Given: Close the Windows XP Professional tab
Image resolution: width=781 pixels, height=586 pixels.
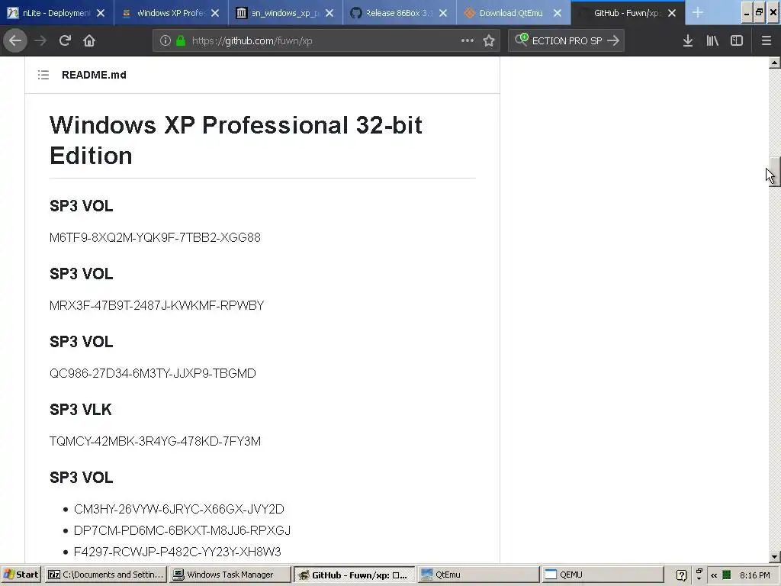Looking at the screenshot, I should pos(215,13).
